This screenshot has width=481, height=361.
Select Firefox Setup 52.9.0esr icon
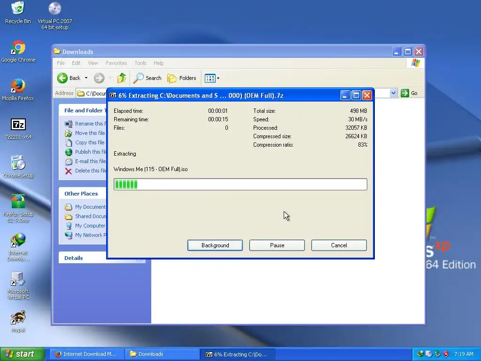pos(18,208)
